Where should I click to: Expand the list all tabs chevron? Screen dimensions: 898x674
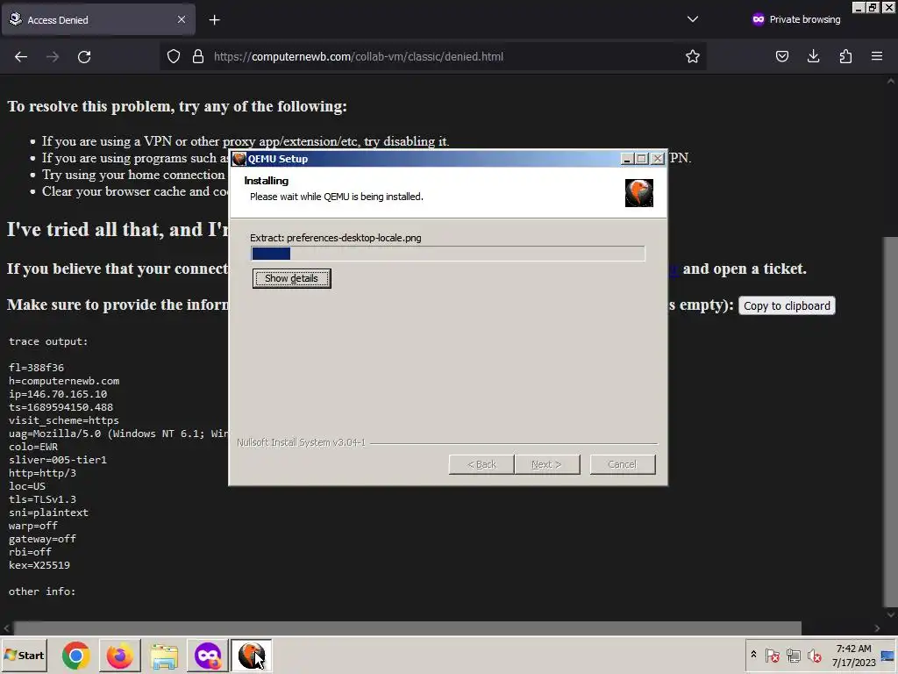tap(693, 19)
